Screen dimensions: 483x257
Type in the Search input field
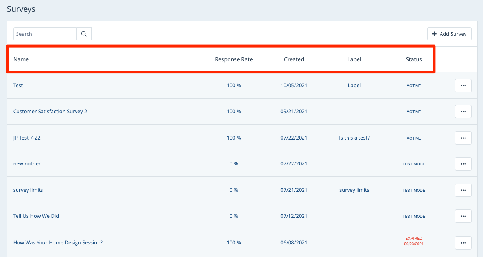(x=45, y=34)
